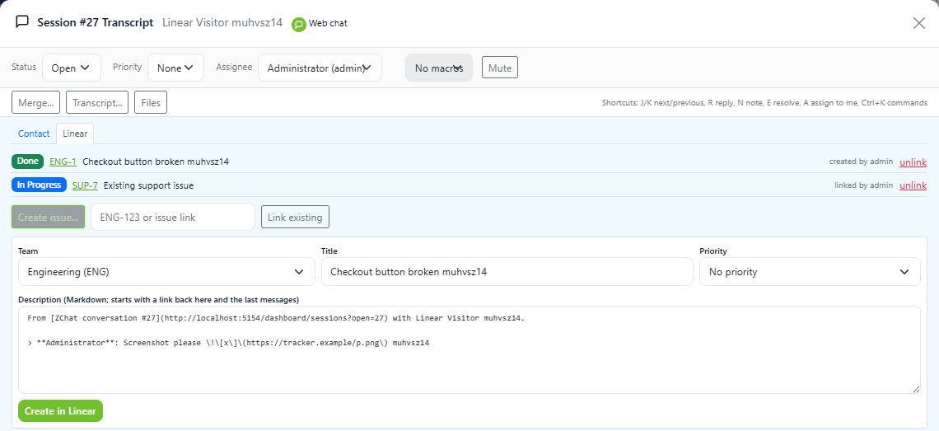Viewport: 939px width, 431px height.
Task: Click the Shortcuts hint text
Action: click(764, 102)
